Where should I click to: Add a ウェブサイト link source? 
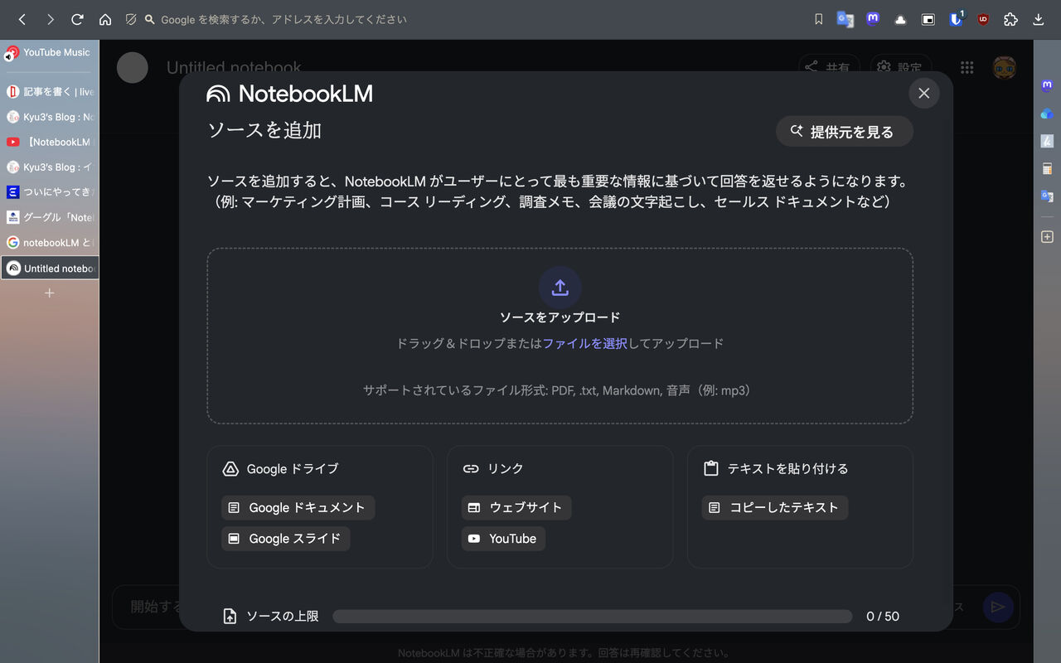(516, 507)
